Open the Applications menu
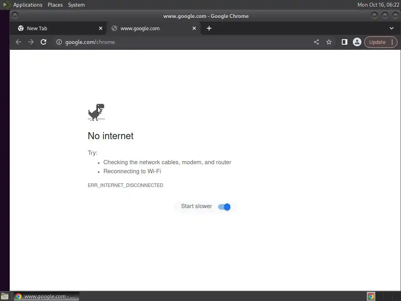Viewport: 401px width, 301px height. click(28, 5)
